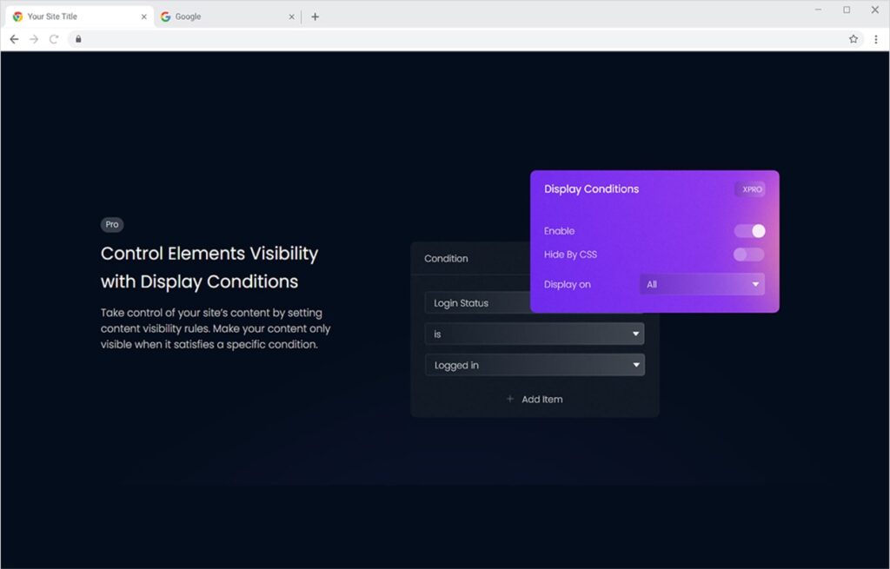This screenshot has width=890, height=569.
Task: Open the Display on dropdown
Action: point(702,284)
